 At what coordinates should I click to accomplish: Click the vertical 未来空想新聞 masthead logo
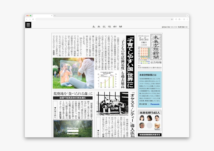156,47
